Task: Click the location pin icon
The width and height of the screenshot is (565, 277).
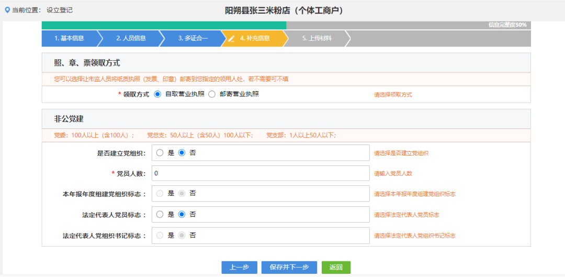Action: 7,10
